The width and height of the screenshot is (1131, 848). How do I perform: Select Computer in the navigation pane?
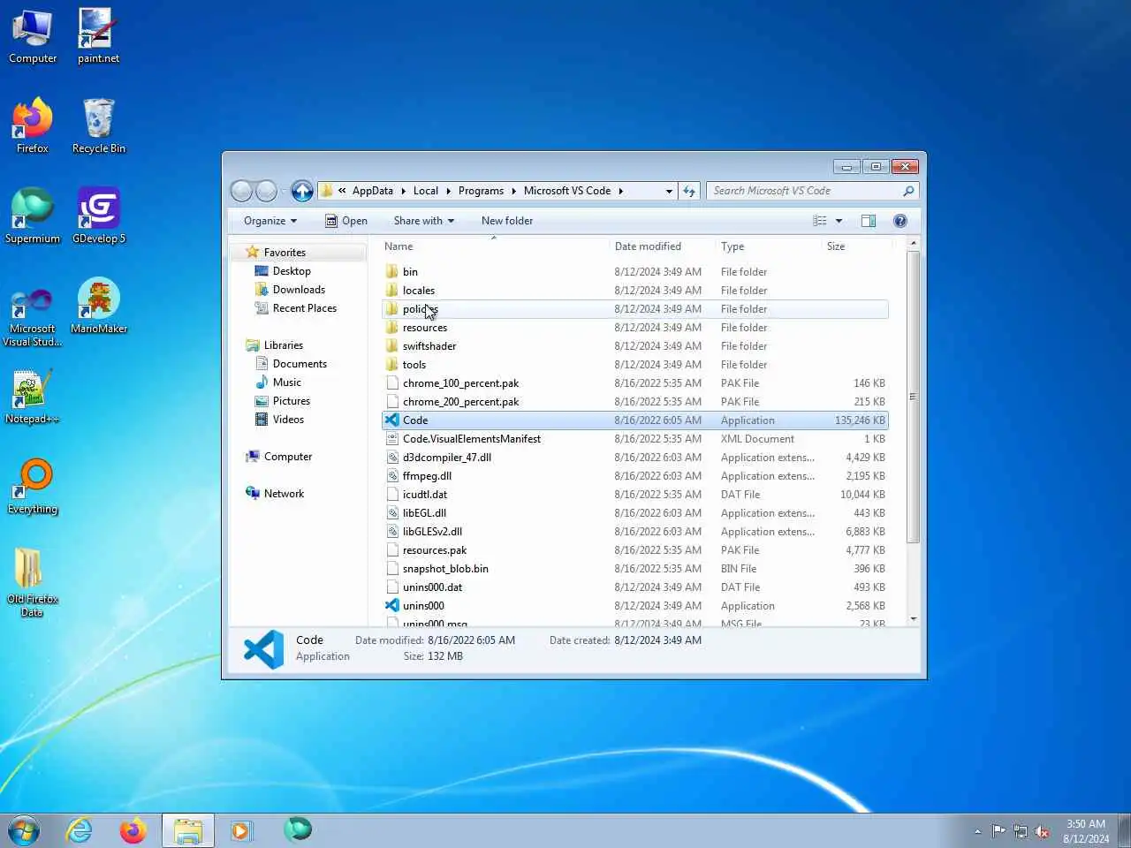288,457
